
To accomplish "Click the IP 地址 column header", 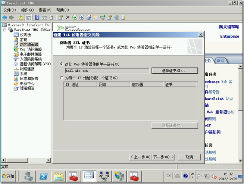I will click(x=80, y=84).
